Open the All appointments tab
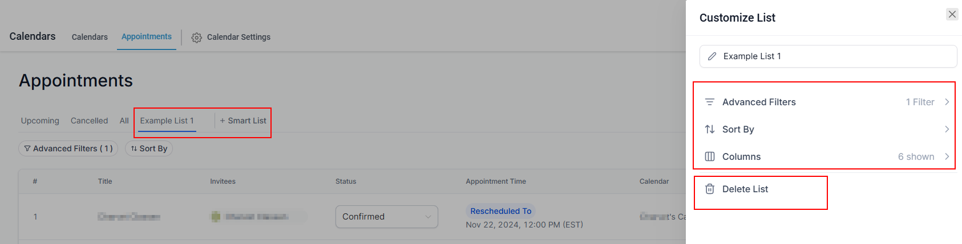This screenshot has width=962, height=244. pyautogui.click(x=124, y=121)
